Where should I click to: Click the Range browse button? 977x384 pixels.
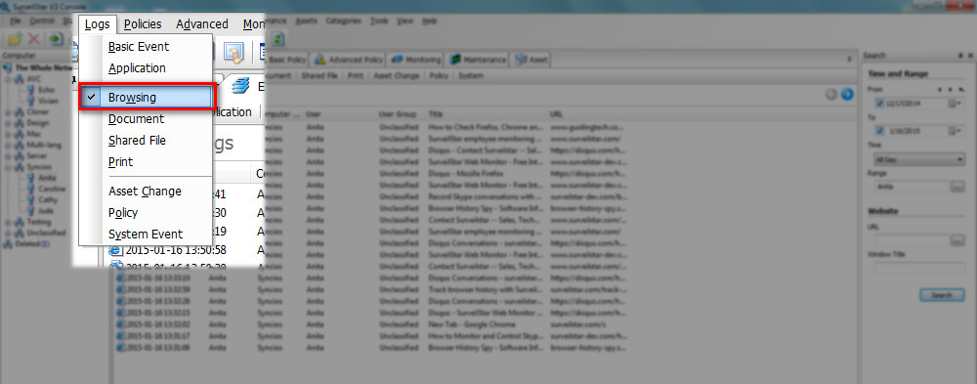957,187
